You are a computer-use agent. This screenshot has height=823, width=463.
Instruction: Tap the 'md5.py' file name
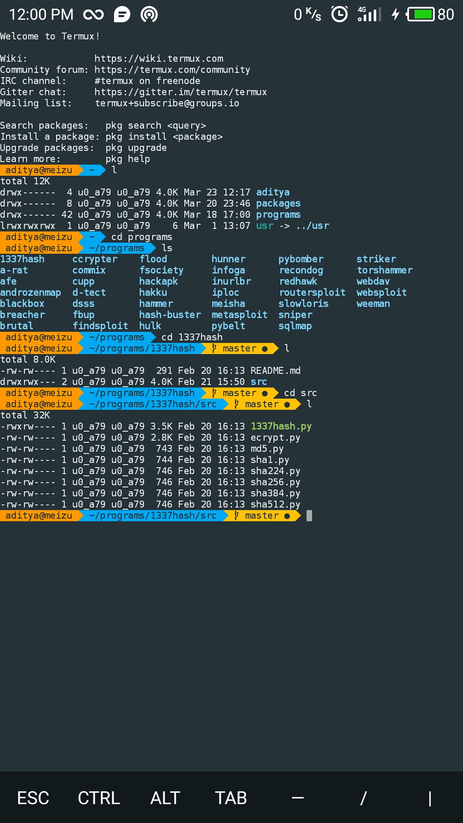pyautogui.click(x=268, y=449)
